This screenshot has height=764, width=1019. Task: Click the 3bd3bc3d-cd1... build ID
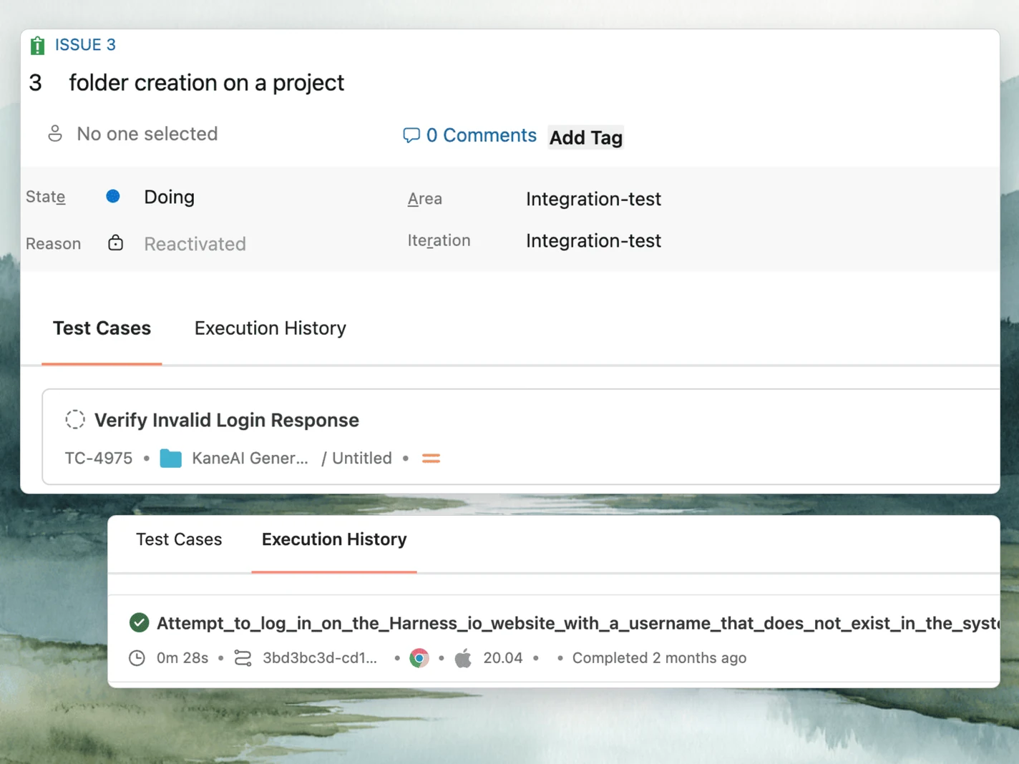point(320,658)
